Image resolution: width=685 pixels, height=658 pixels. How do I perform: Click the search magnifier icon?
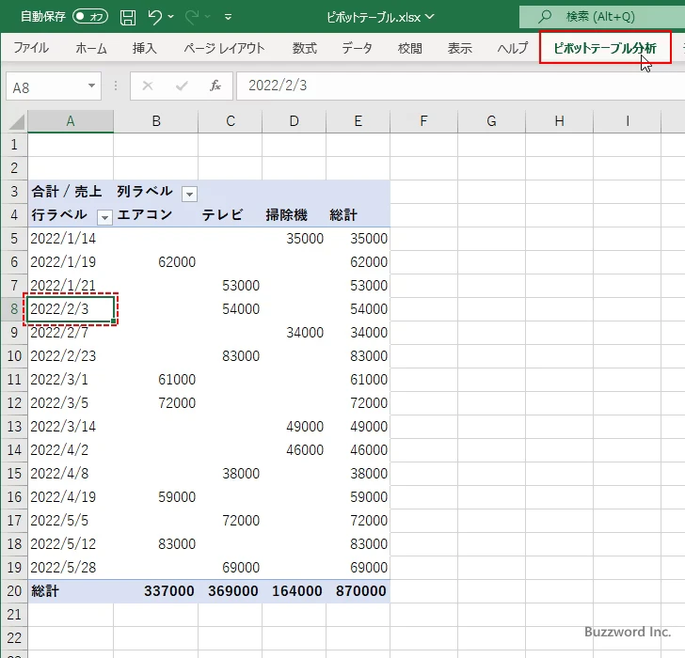(x=545, y=17)
